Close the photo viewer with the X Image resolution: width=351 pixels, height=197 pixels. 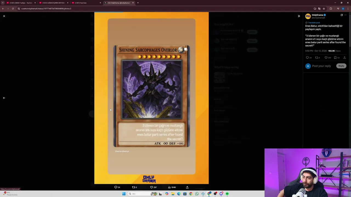click(x=4, y=16)
